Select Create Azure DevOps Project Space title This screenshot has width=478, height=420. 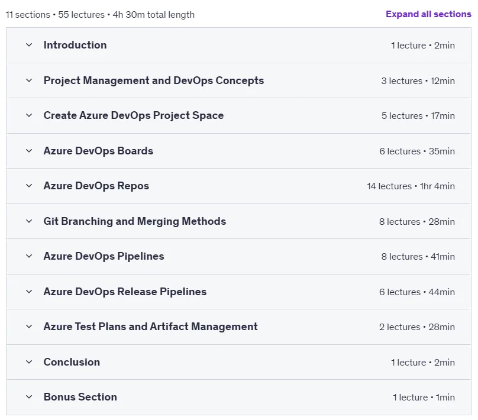134,115
